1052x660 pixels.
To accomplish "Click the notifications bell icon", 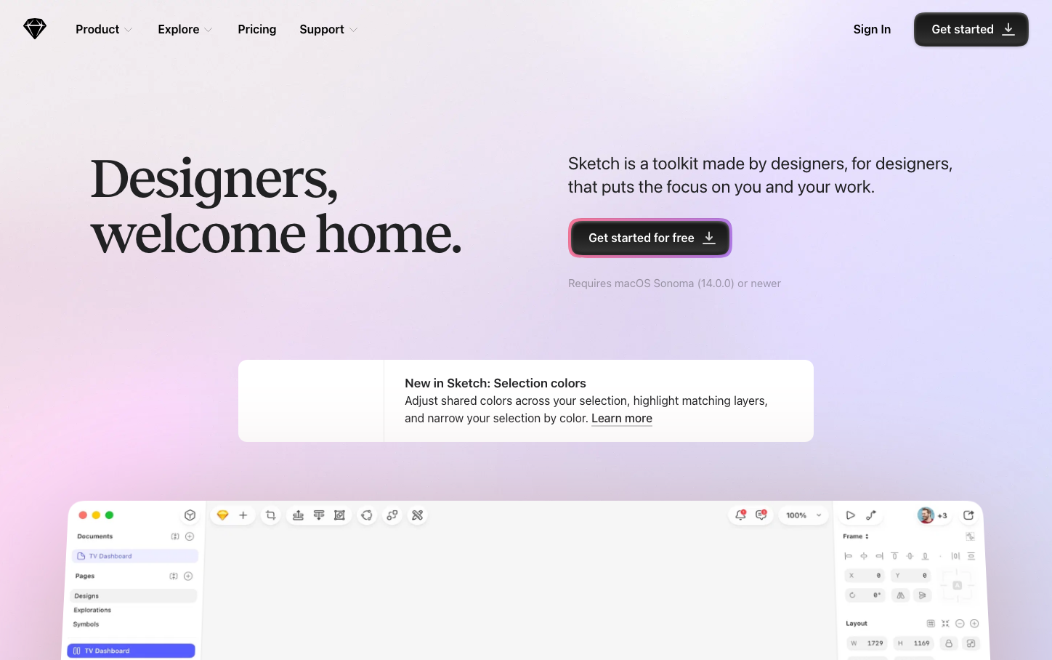I will click(x=740, y=515).
